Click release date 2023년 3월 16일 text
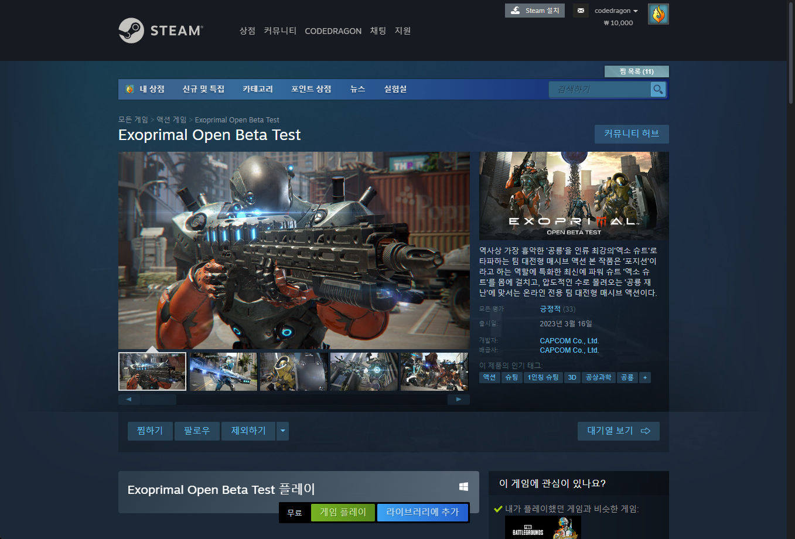 (x=566, y=323)
